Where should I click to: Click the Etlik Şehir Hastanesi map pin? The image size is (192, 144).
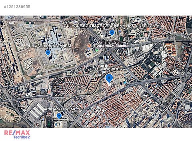click(x=48, y=53)
